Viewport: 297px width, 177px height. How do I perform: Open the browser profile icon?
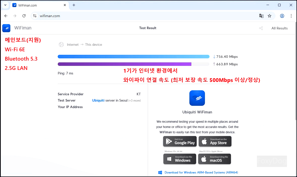coord(282,16)
